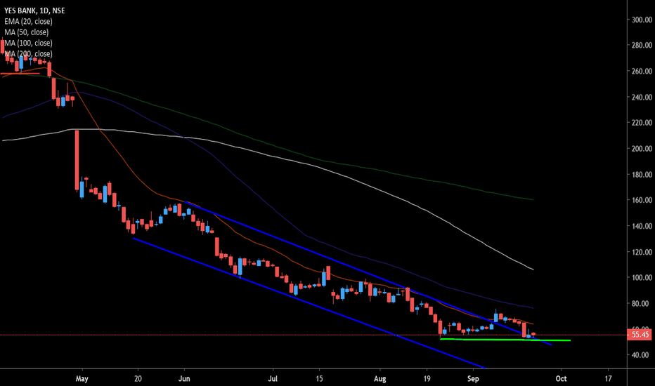Viewport: 655px width, 386px height.
Task: Click the tall red gap-down candle near May
Action: [77, 160]
